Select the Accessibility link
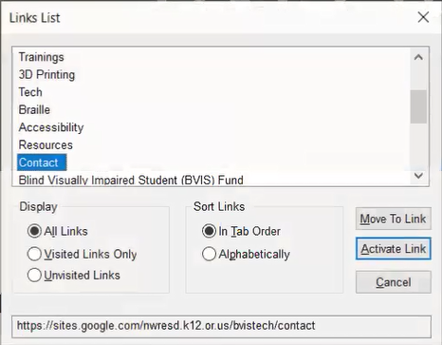The width and height of the screenshot is (442, 345). (51, 127)
